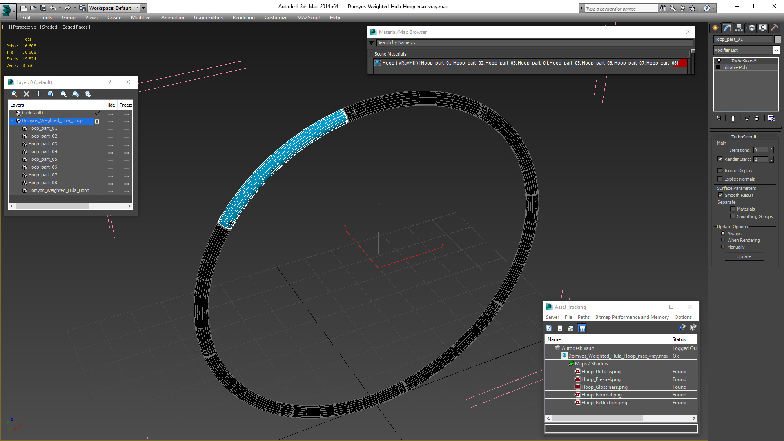Viewport: 784px width, 441px height.
Task: Click Make Unique icon under modifier stack
Action: click(x=747, y=118)
